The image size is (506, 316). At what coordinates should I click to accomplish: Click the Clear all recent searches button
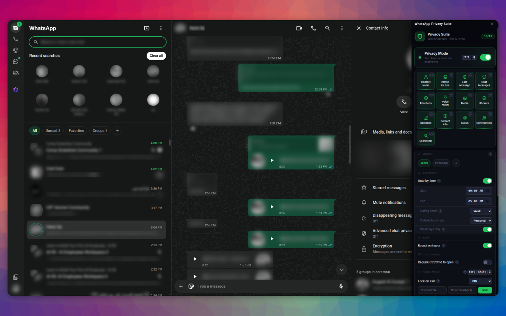(x=156, y=56)
